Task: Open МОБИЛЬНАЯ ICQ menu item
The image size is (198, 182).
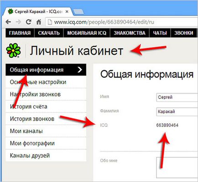Action: click(87, 33)
